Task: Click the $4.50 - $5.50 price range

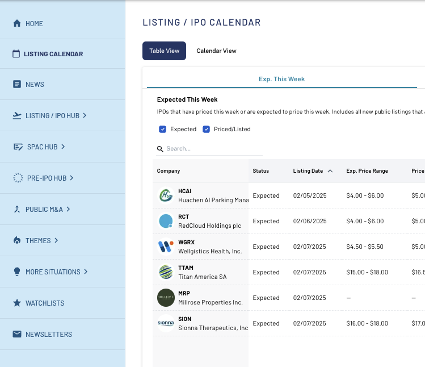Action: 365,247
